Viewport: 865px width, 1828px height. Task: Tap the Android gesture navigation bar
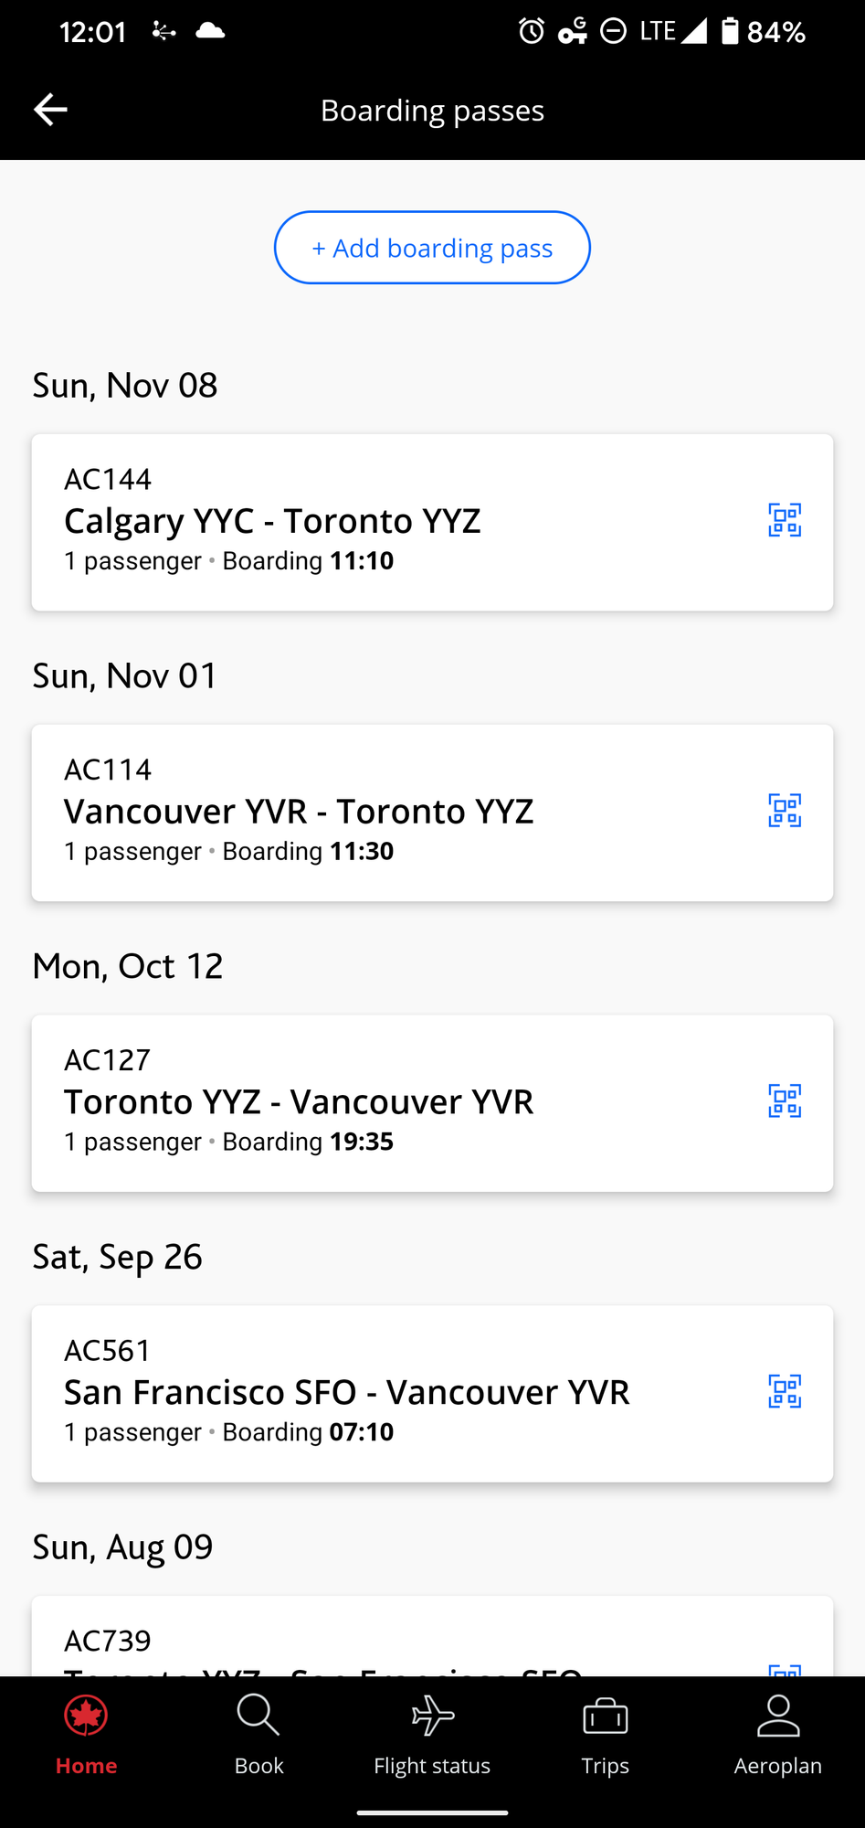432,1812
